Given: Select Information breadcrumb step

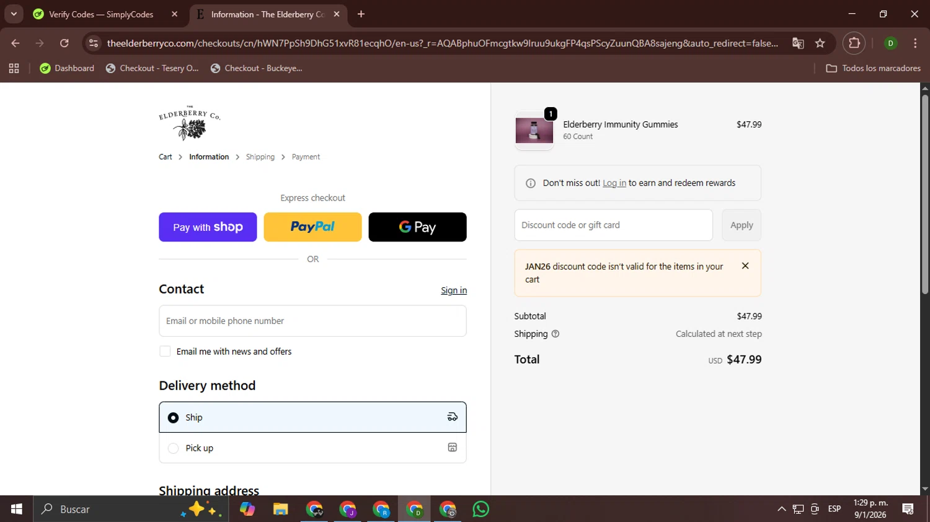Looking at the screenshot, I should [x=209, y=157].
